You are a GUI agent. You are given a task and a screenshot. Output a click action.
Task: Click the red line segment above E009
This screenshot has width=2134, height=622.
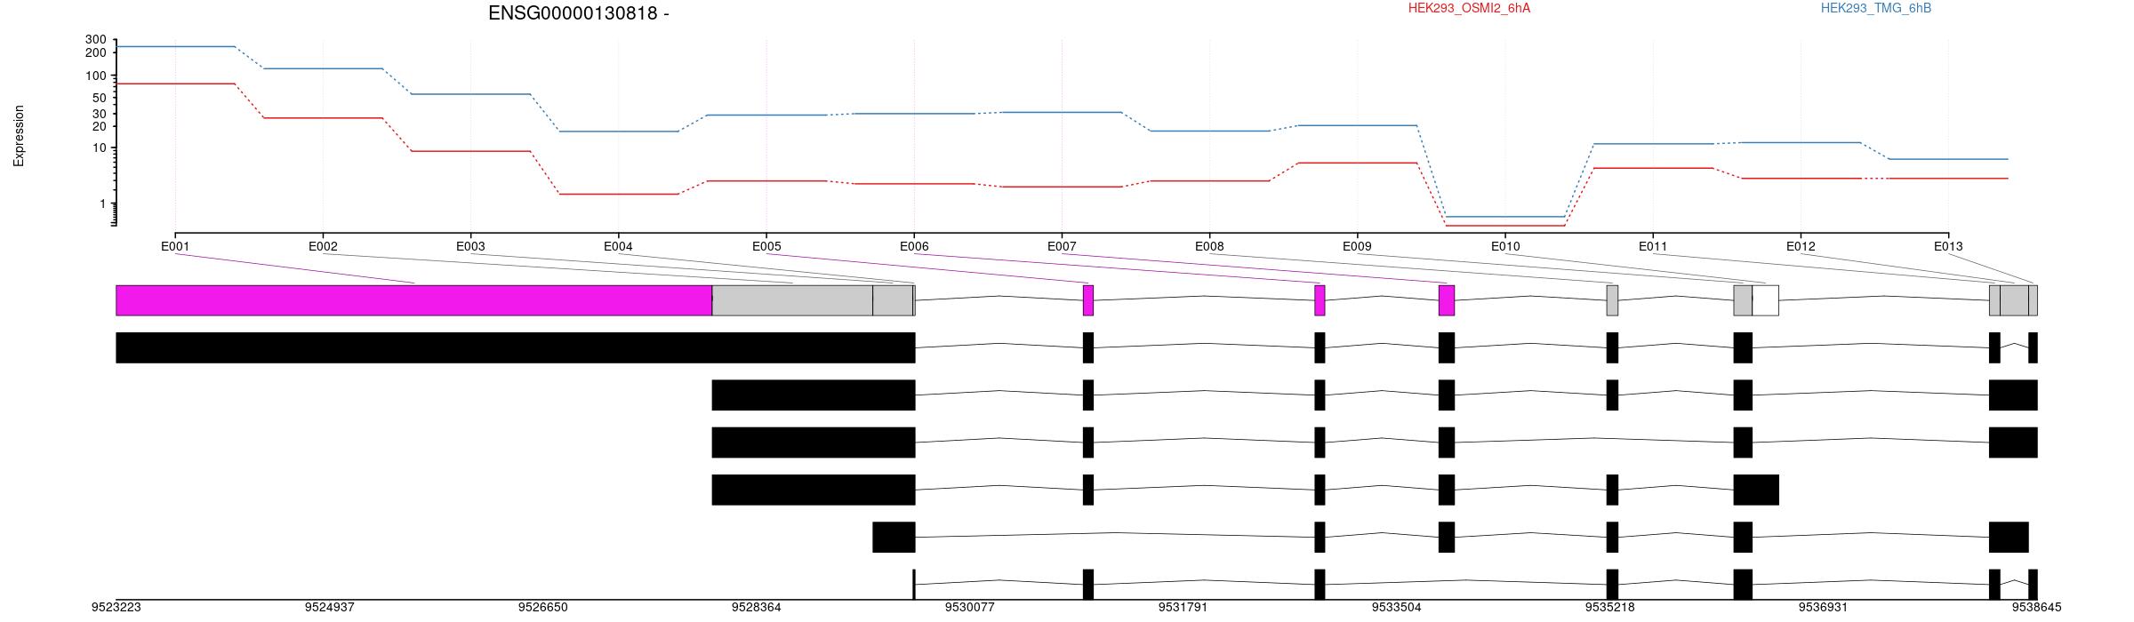(1357, 163)
